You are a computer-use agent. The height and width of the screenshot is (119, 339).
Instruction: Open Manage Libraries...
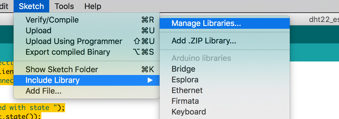(x=206, y=23)
